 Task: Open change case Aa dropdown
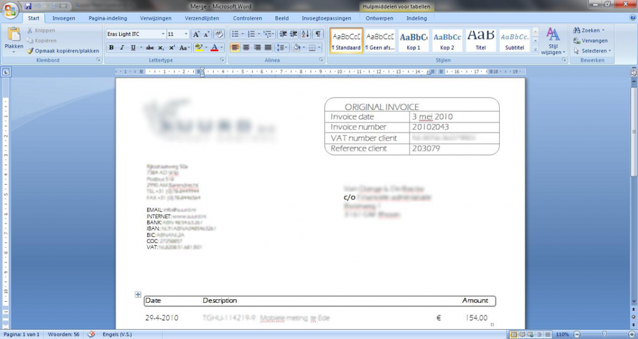tap(184, 47)
